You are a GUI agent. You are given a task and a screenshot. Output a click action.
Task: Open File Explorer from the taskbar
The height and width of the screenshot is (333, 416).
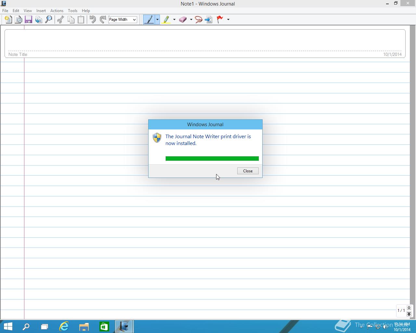coord(84,326)
